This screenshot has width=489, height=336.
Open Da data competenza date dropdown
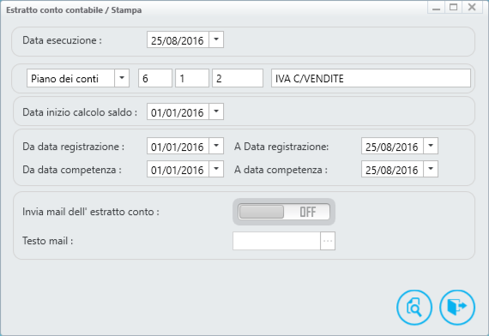pyautogui.click(x=216, y=169)
